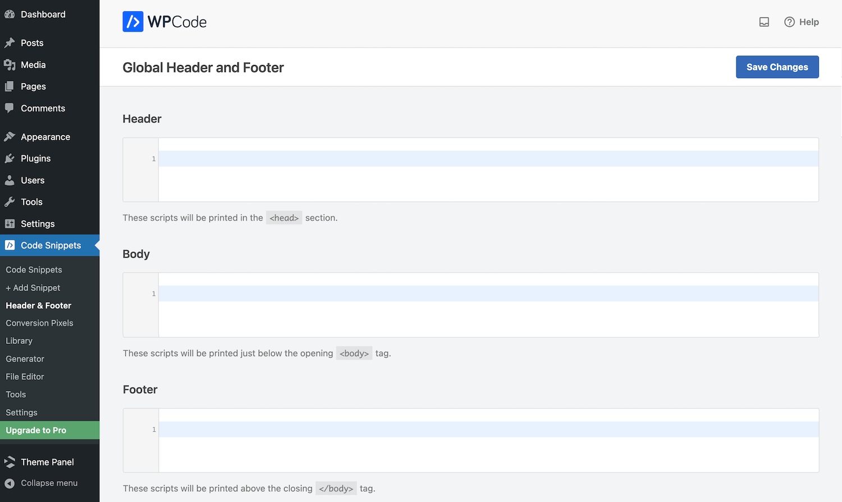The image size is (842, 502).
Task: Click the Collapse menu arrow icon
Action: [x=10, y=483]
